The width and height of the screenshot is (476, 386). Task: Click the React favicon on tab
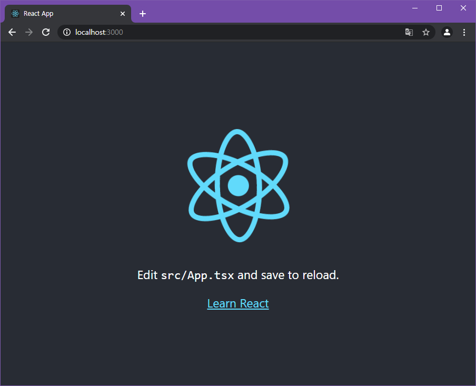tap(15, 14)
